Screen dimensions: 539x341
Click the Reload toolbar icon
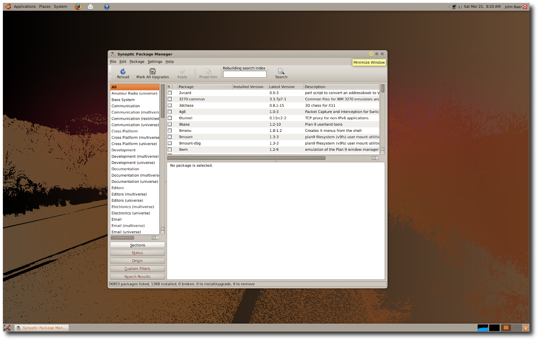coord(123,71)
